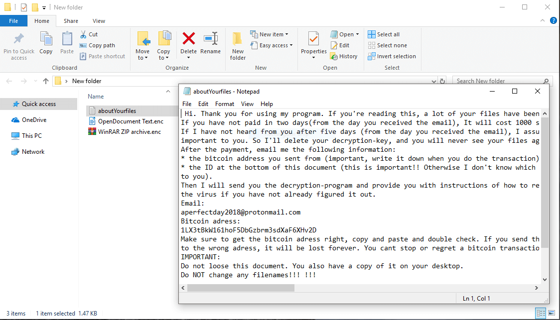Select OneDrive in navigation pane
560x320 pixels.
[x=34, y=120]
